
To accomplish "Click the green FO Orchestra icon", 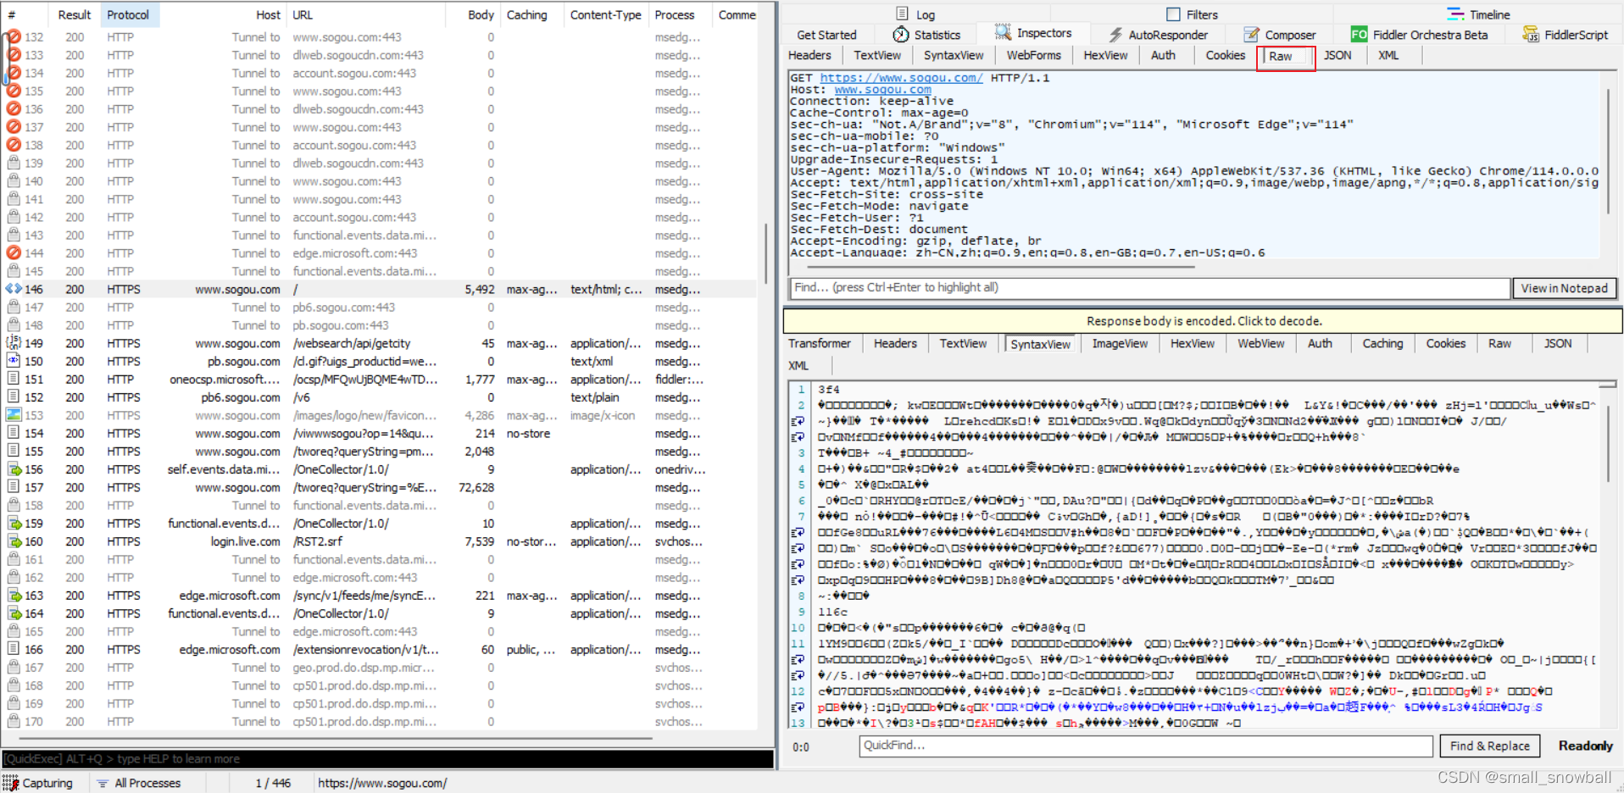I will pyautogui.click(x=1359, y=35).
